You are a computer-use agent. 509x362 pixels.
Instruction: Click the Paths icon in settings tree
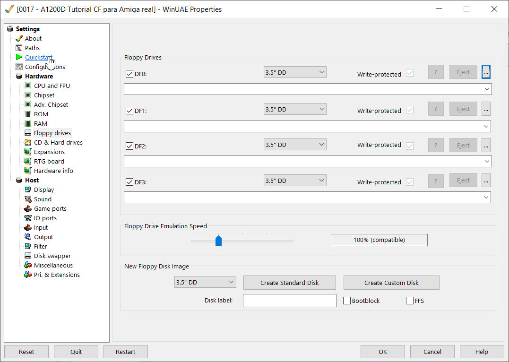[x=19, y=48]
